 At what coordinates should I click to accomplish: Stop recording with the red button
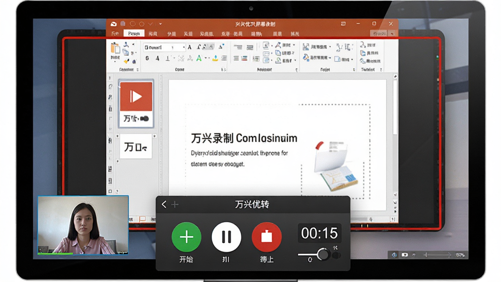tap(267, 237)
